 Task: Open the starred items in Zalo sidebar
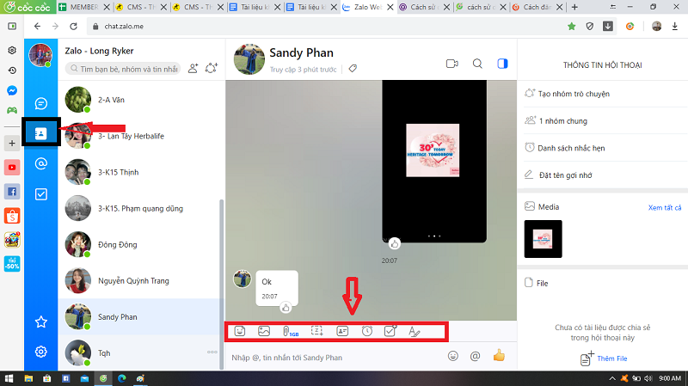[x=40, y=322]
